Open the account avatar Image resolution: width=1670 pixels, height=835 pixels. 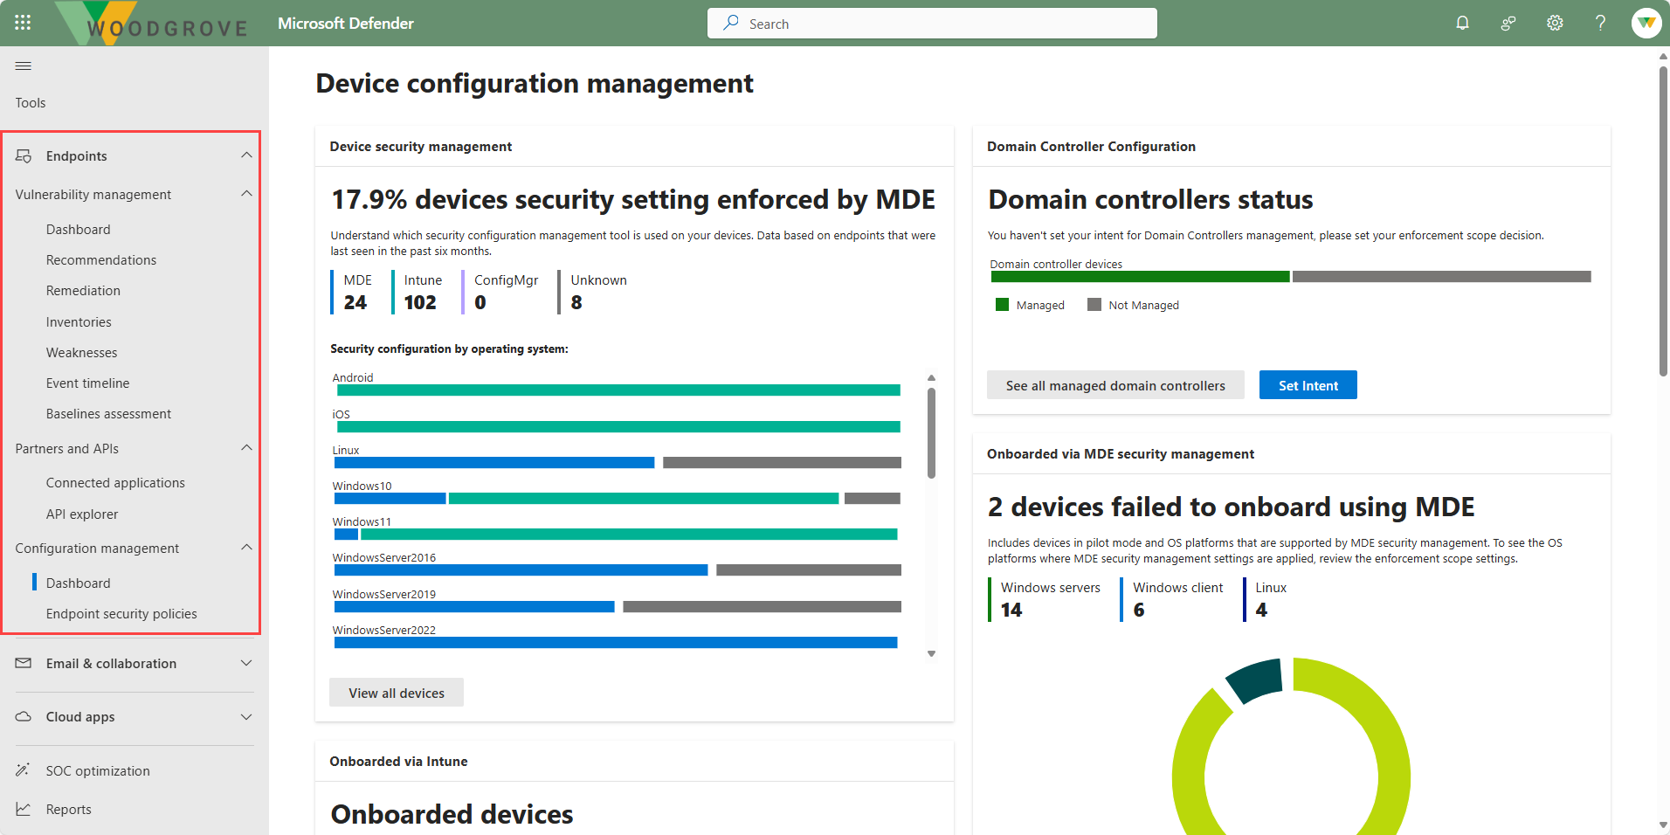coord(1646,23)
